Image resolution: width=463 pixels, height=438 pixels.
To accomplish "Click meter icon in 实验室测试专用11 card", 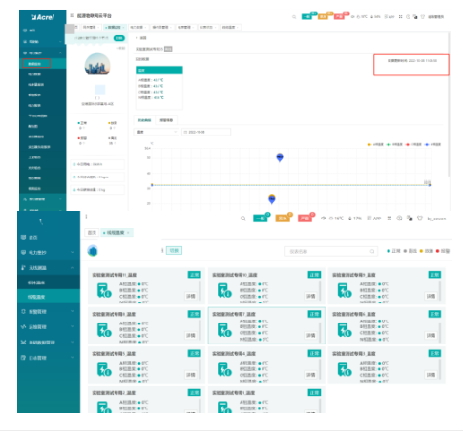I will tap(104, 291).
